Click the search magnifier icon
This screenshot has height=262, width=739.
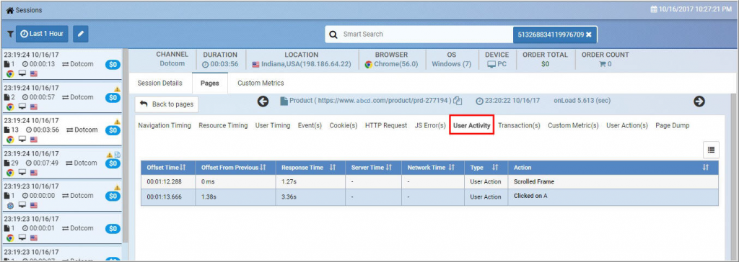333,35
